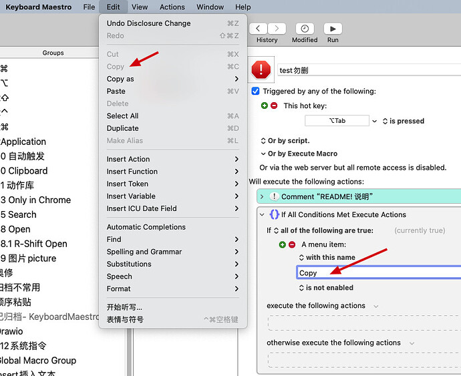The height and width of the screenshot is (376, 461).
Task: Click the Keyboard Maestro app menu
Action: (39, 7)
